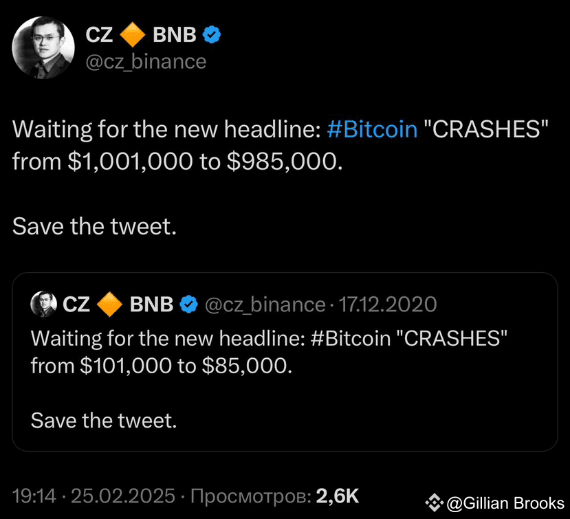Click the @Gillian Brooks watermark text

pos(505,503)
